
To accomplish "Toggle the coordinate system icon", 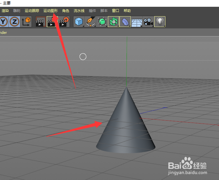I will (x=26, y=22).
